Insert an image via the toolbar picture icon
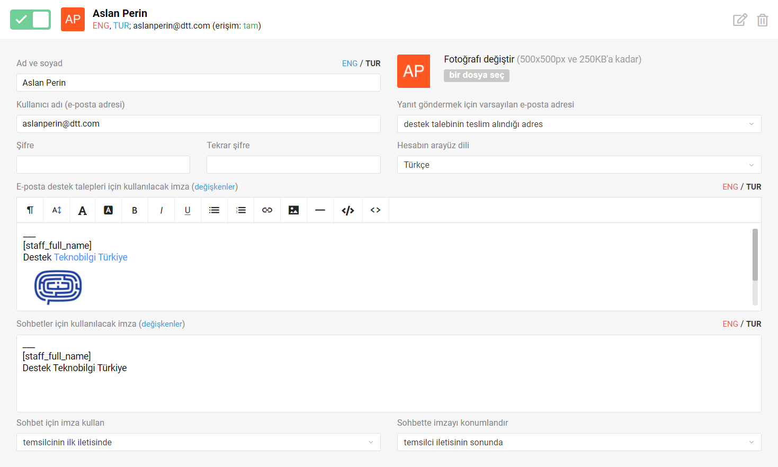 (x=293, y=210)
